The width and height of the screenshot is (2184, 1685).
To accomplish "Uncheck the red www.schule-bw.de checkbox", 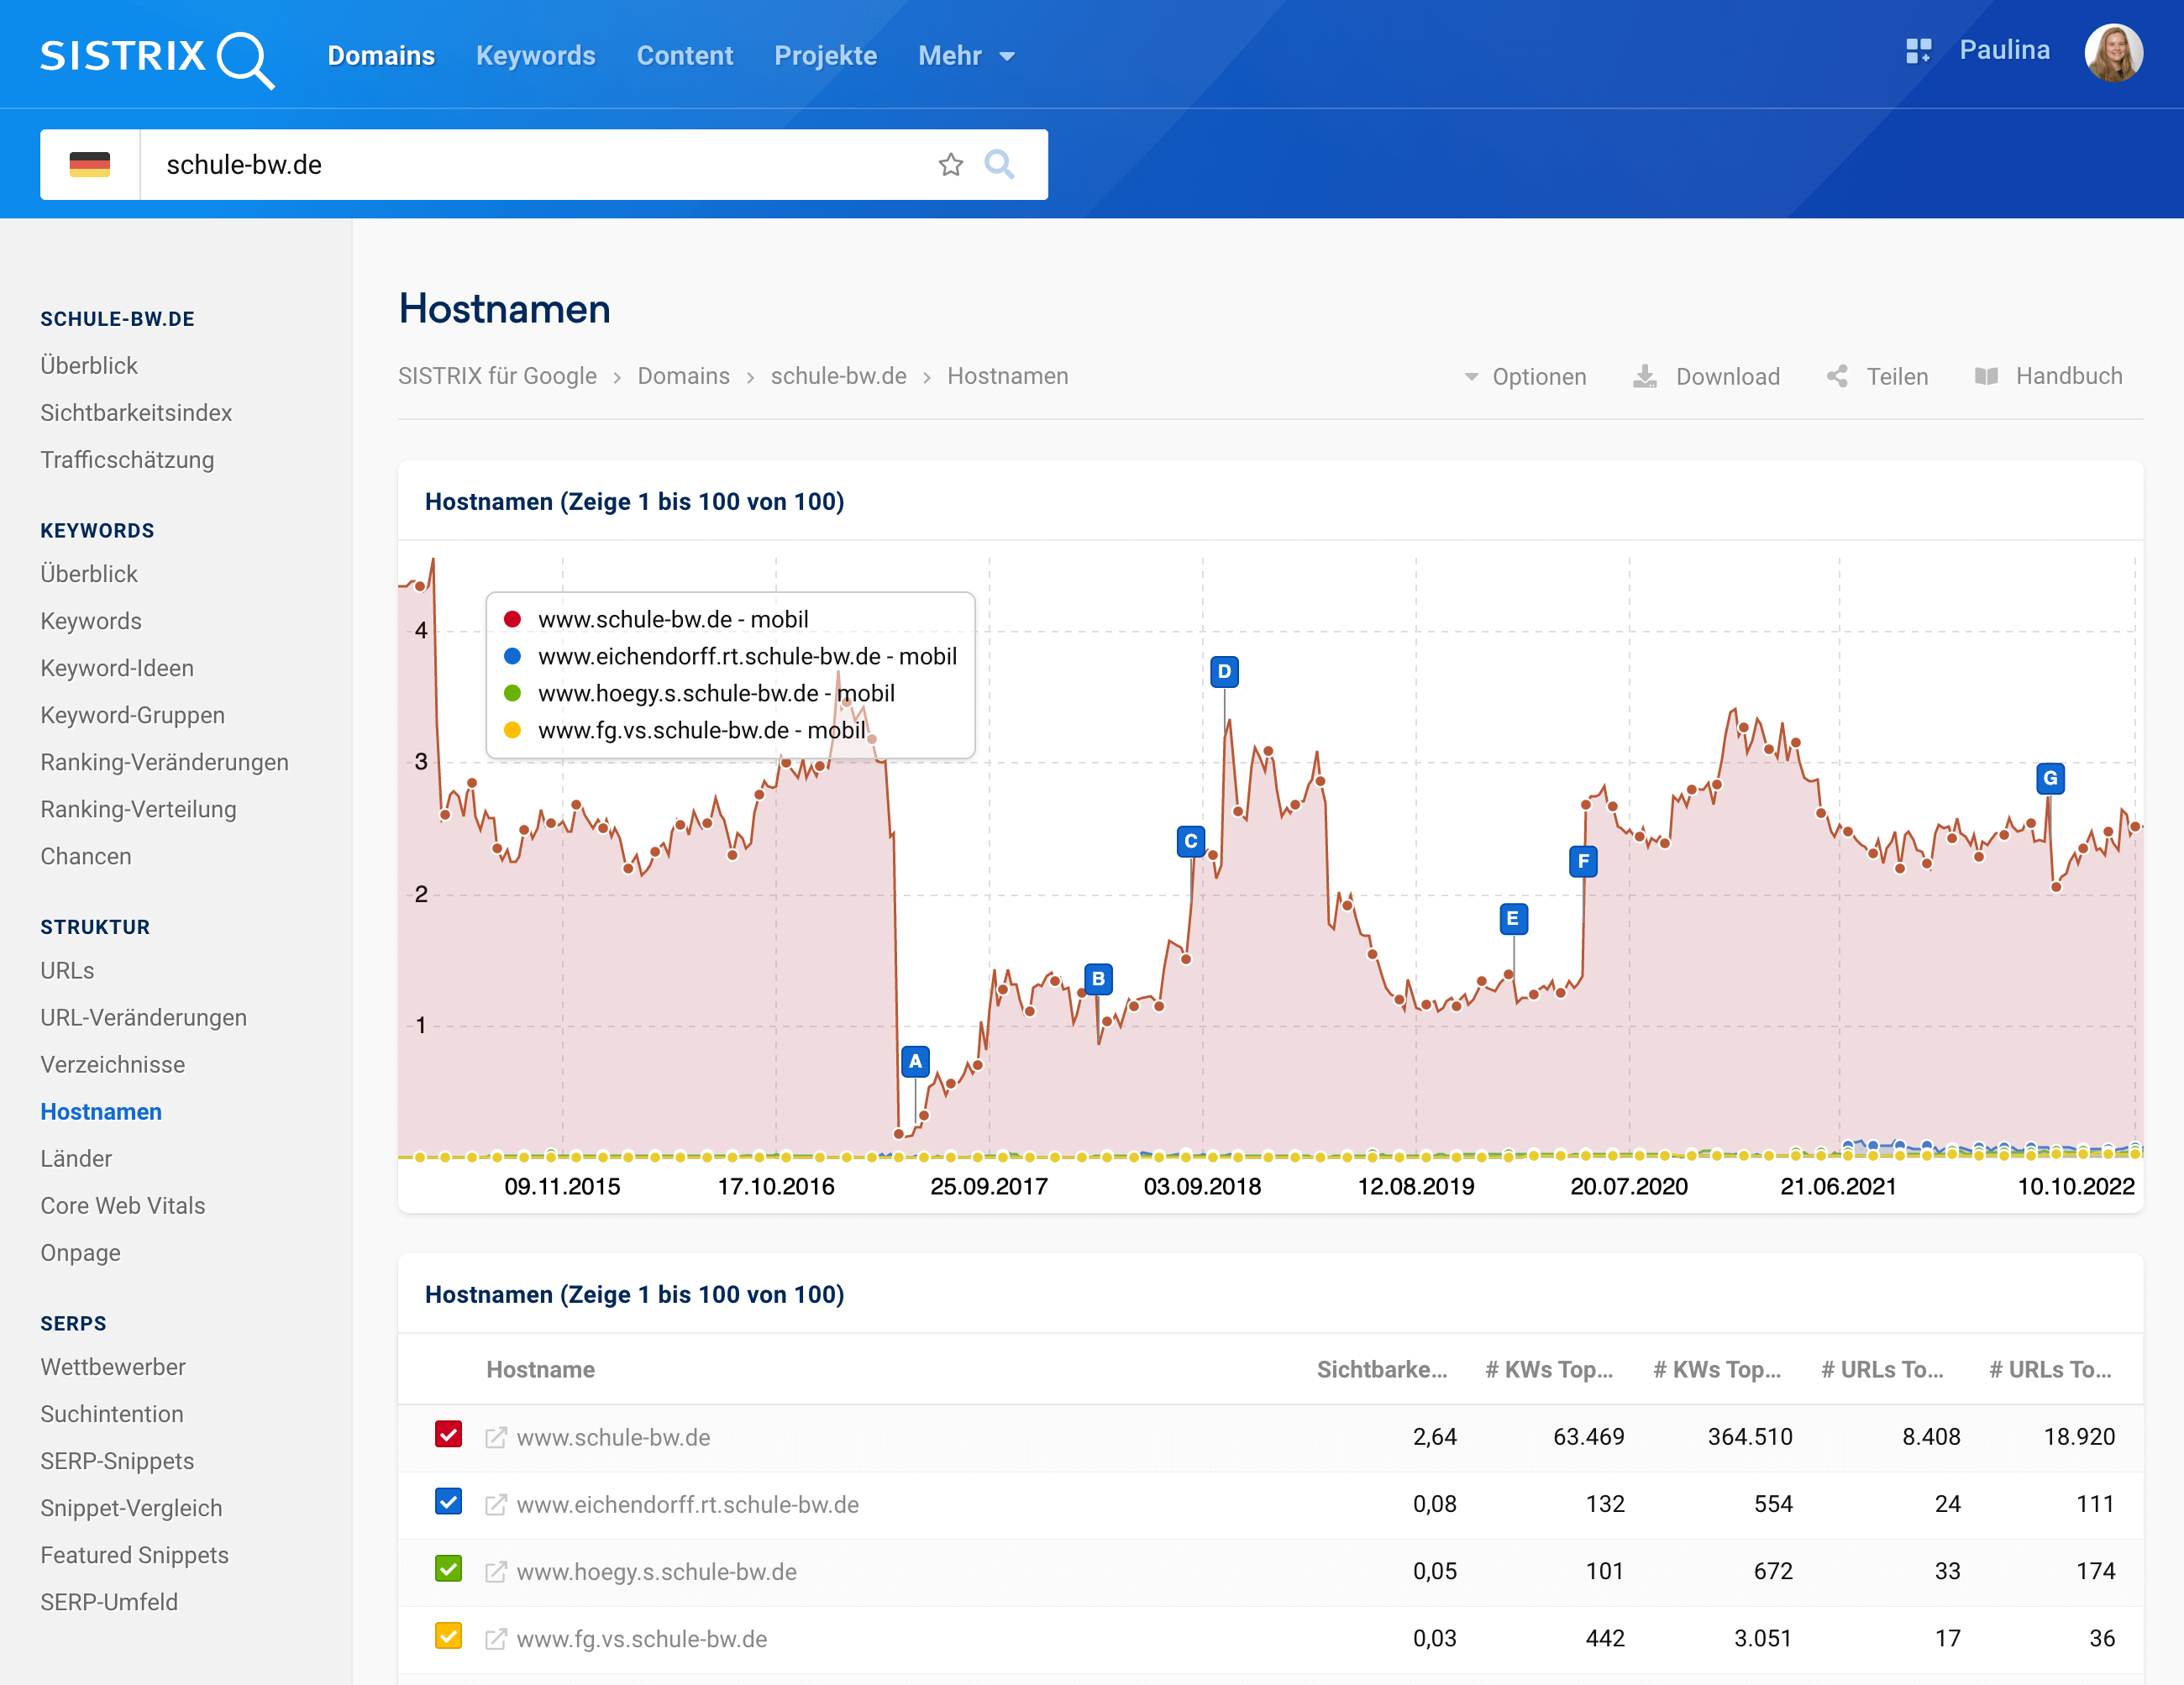I will (449, 1435).
